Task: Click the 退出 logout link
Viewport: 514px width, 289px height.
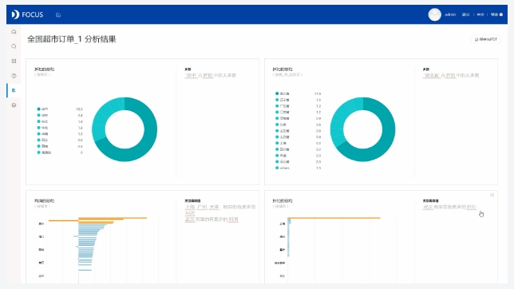Action: click(465, 14)
